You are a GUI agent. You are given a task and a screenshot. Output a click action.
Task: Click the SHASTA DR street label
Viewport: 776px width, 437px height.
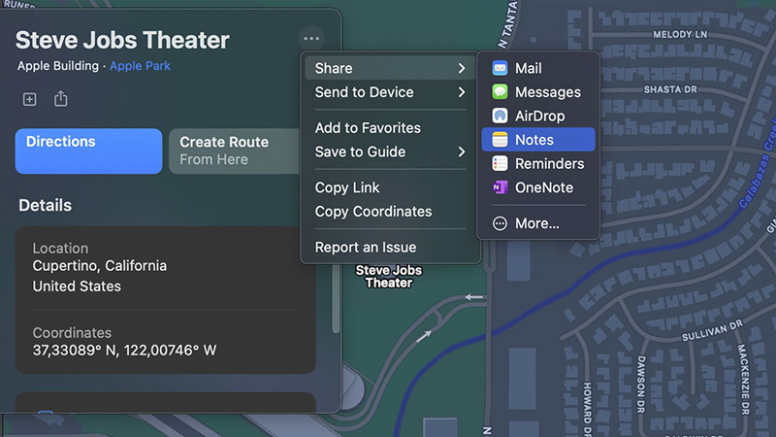click(x=670, y=89)
